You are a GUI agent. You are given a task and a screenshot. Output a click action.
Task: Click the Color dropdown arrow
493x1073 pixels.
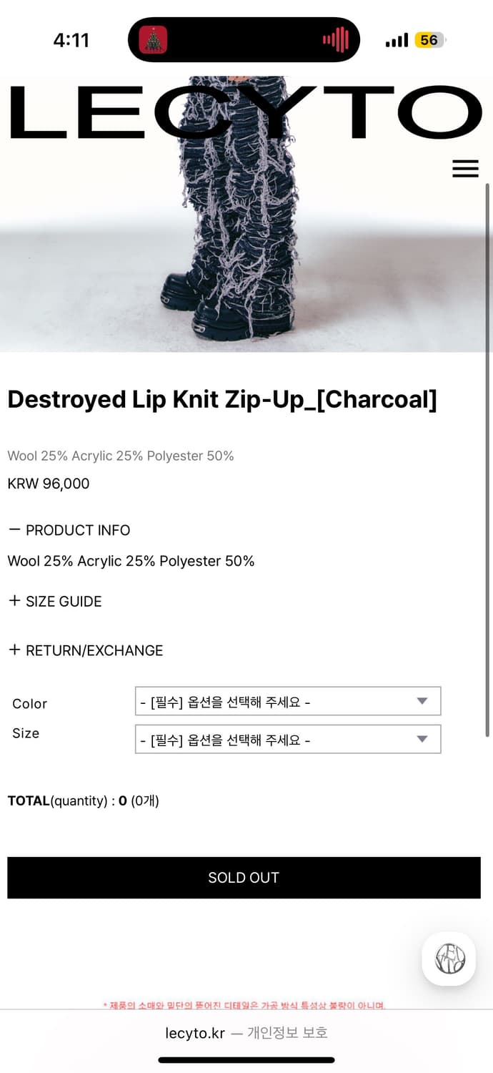click(x=422, y=701)
